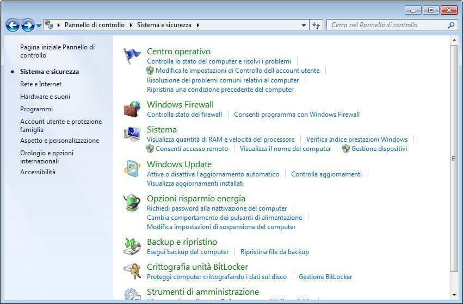Image resolution: width=463 pixels, height=304 pixels.
Task: Click the Sistema computer monitor icon
Action: click(132, 134)
